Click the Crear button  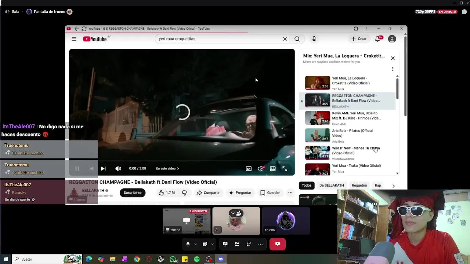[x=359, y=39]
